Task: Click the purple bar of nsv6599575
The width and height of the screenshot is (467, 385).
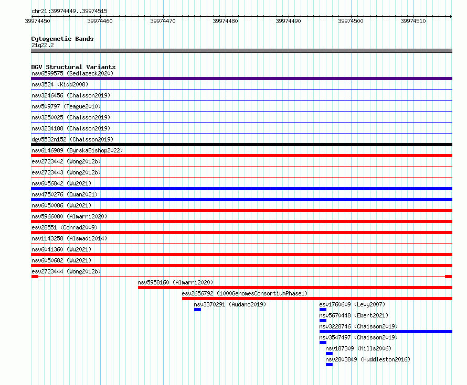Action: click(241, 79)
